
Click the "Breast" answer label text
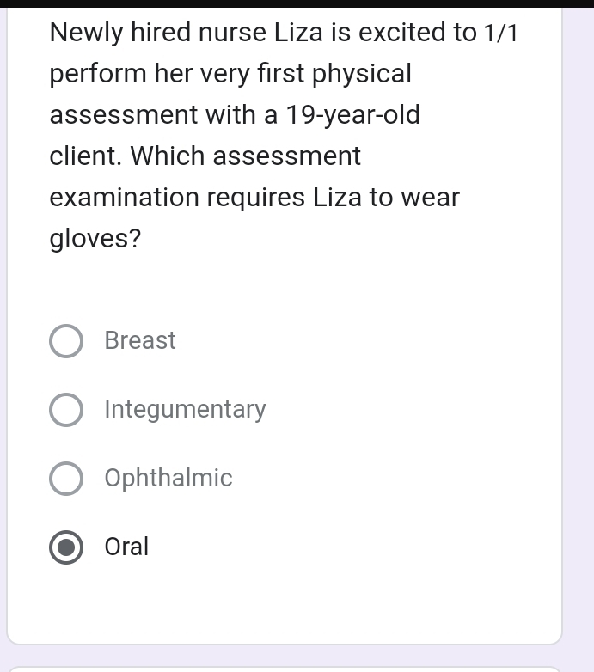pyautogui.click(x=140, y=341)
